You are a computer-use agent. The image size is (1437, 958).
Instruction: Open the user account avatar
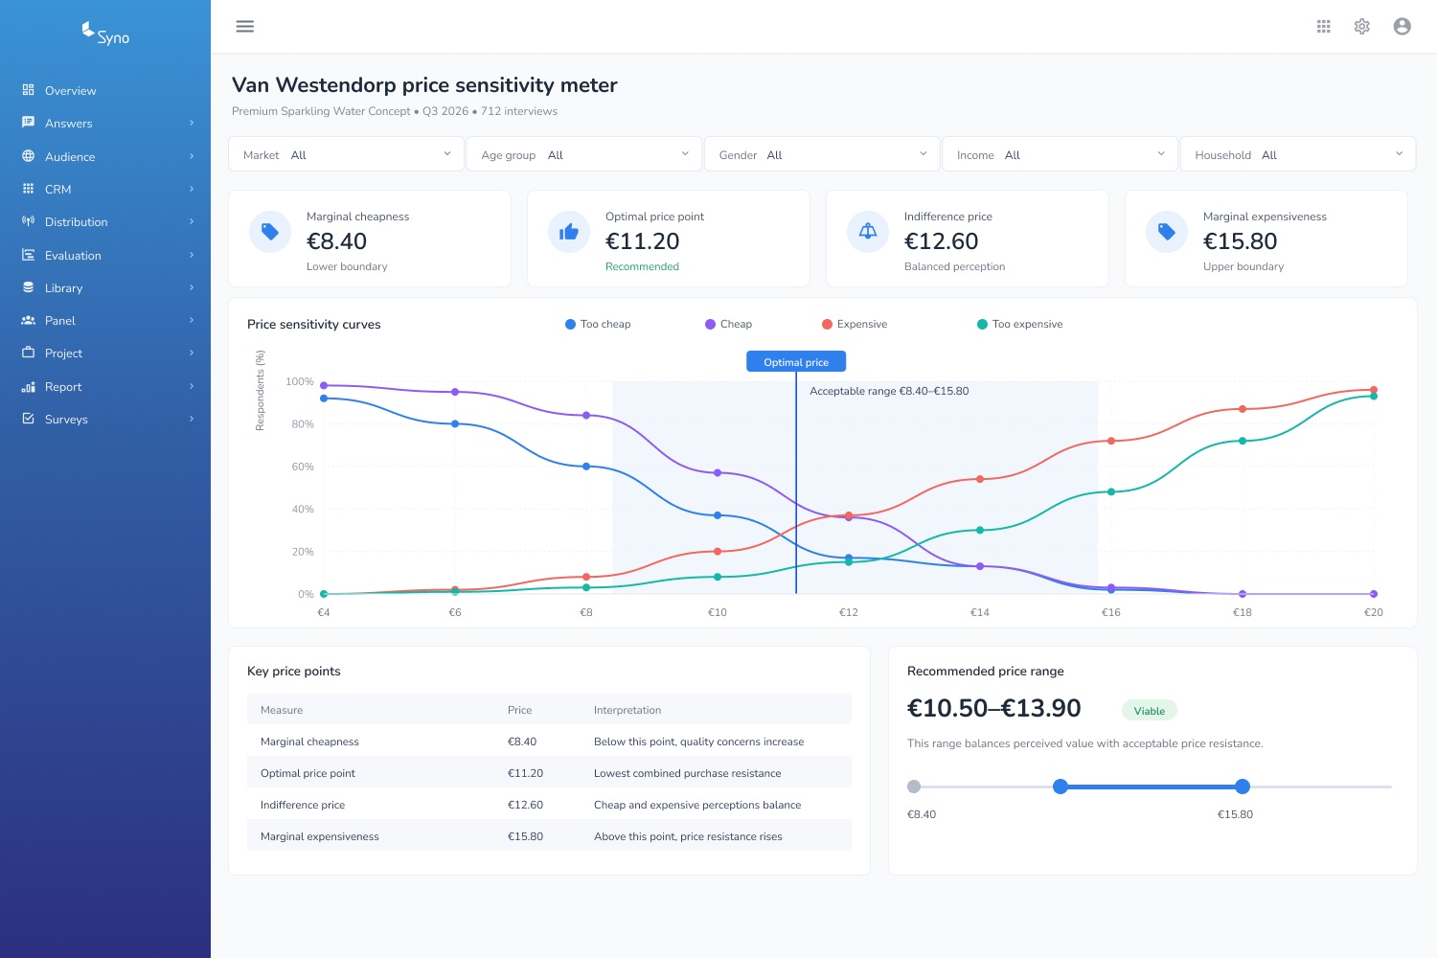pyautogui.click(x=1403, y=27)
